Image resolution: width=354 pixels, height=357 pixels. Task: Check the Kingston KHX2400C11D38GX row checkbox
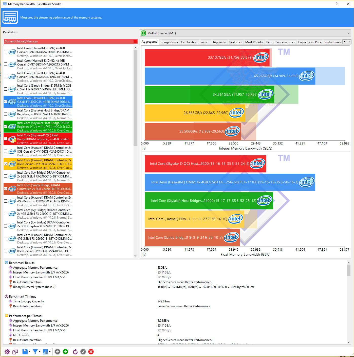[x=6, y=226]
